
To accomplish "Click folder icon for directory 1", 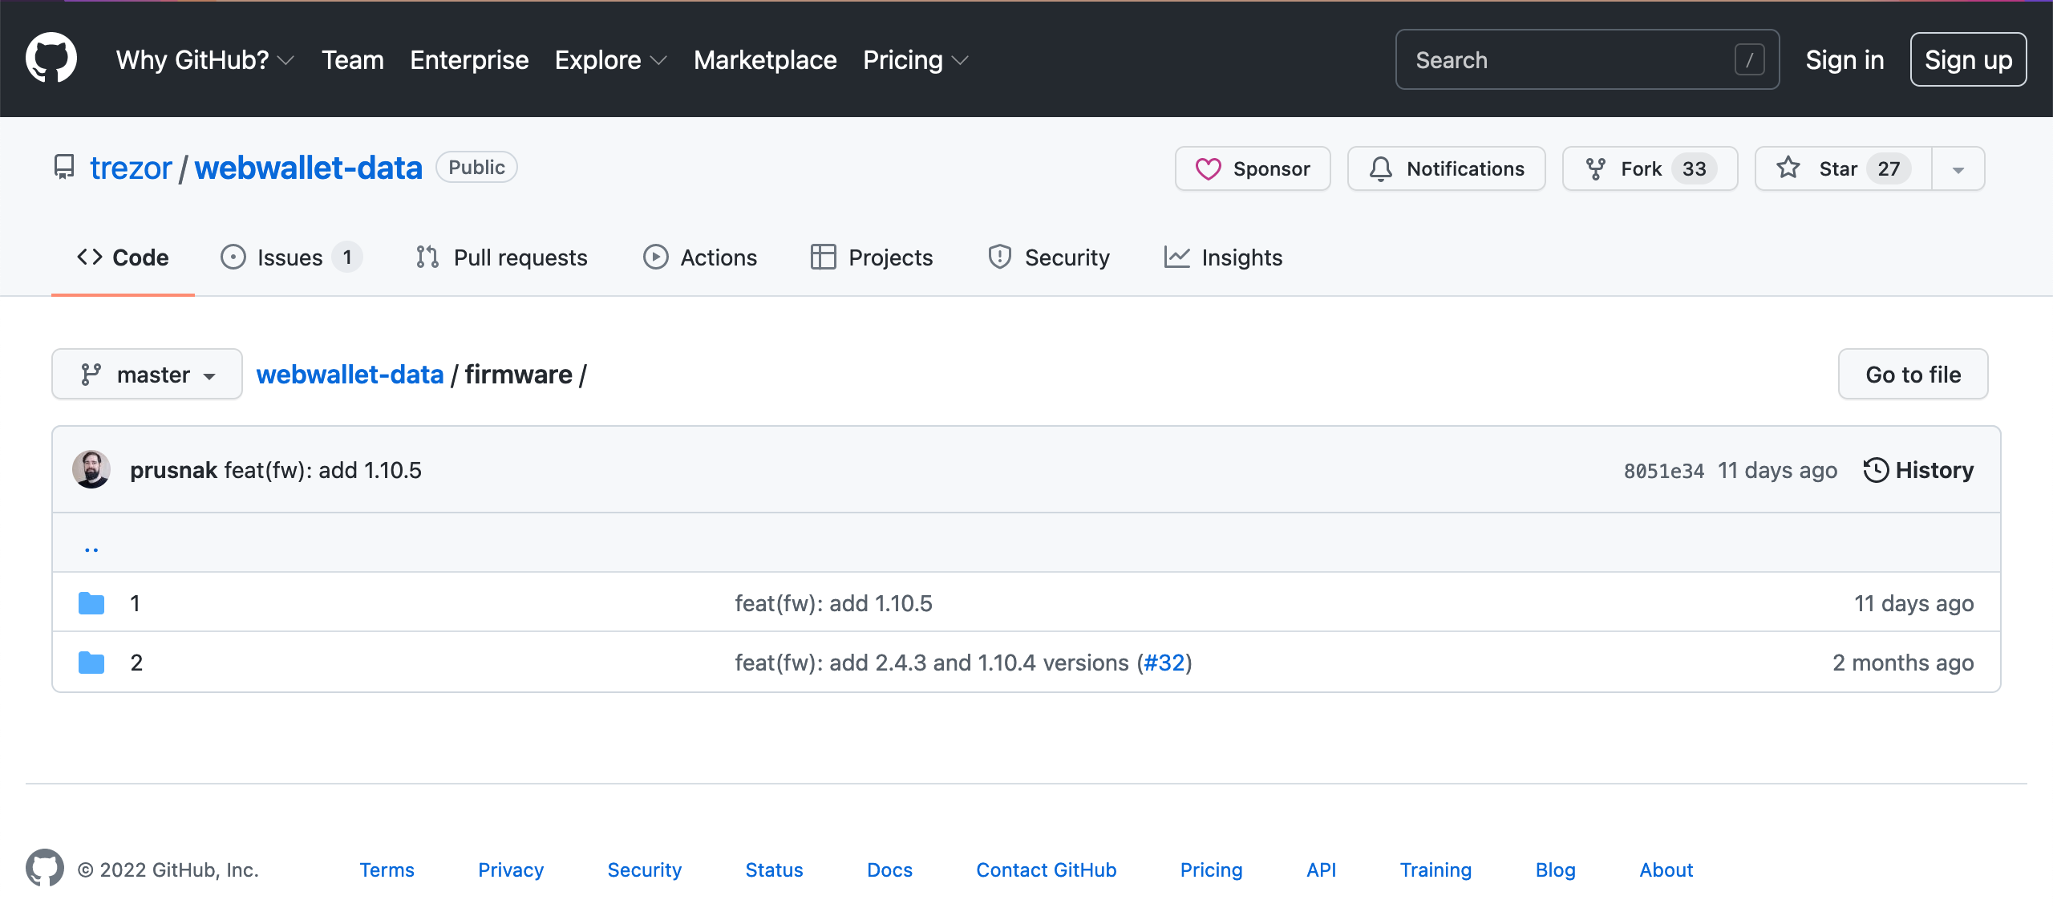I will [91, 603].
